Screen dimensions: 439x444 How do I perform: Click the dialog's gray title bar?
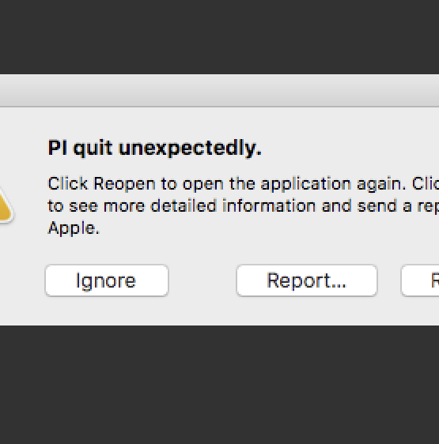[220, 91]
